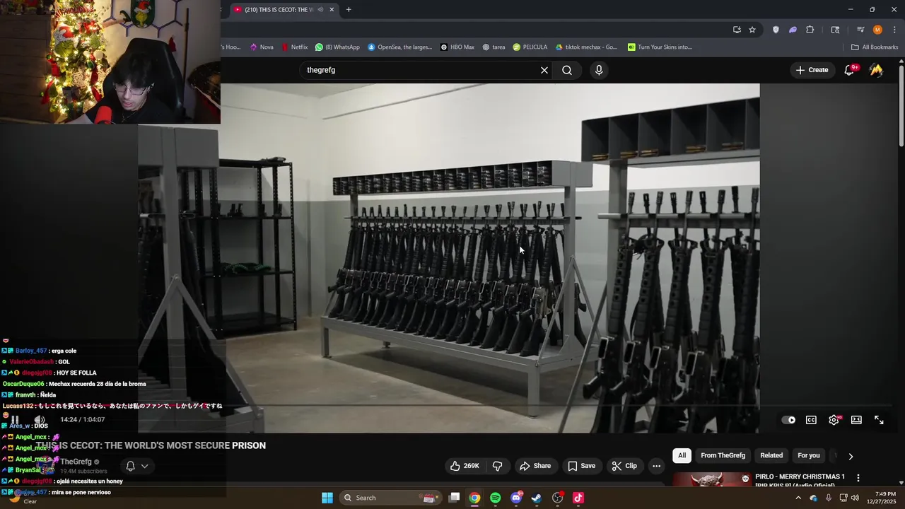Mute the video volume speaker
Viewport: 905px width, 509px height.
(x=40, y=420)
